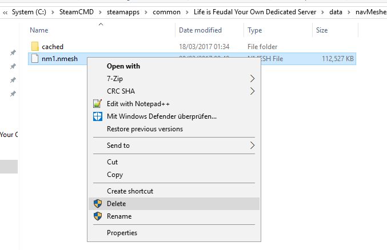387x250 pixels.
Task: Click the 18/03/2017 01:34 date cell
Action: (204, 47)
